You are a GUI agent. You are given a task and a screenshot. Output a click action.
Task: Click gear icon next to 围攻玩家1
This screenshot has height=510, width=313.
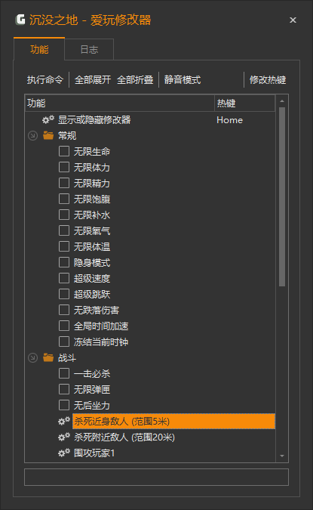coord(64,453)
